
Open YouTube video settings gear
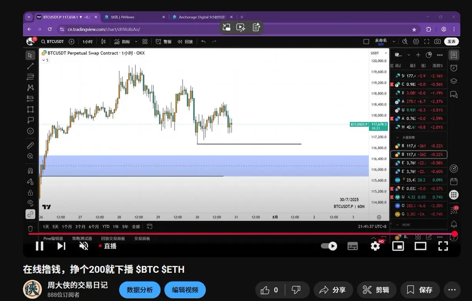coord(375,246)
